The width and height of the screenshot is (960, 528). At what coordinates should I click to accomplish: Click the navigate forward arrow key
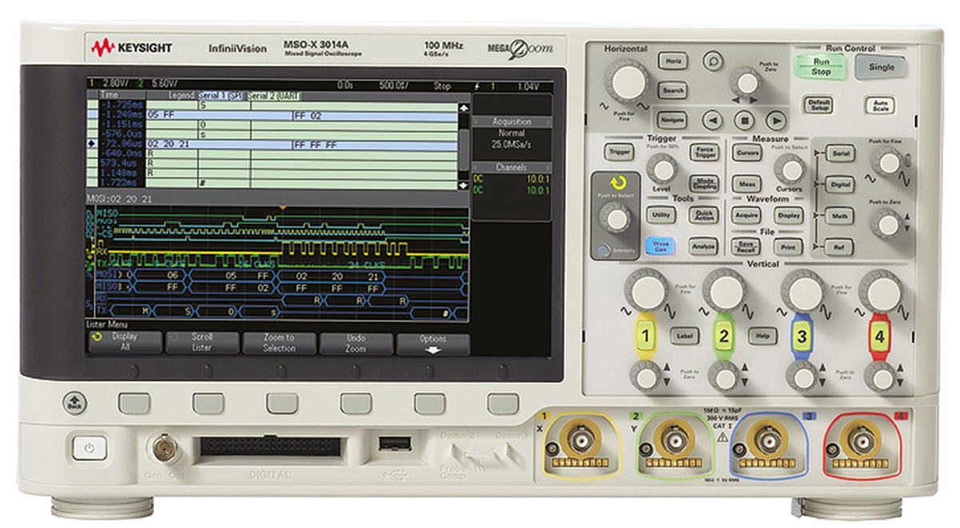coord(774,120)
